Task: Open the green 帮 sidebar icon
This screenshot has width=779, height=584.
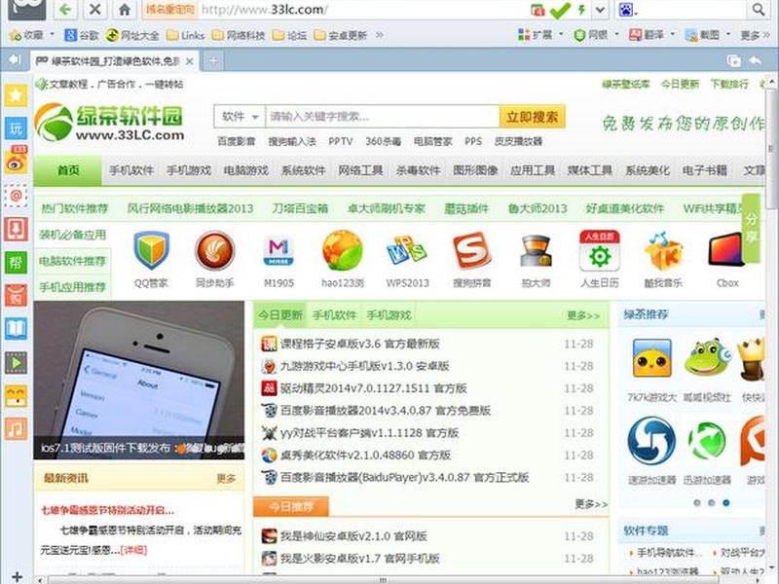Action: [x=16, y=262]
